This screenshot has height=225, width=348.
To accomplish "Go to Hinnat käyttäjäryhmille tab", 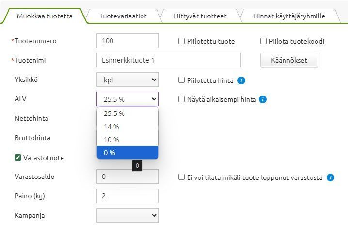I will [x=289, y=16].
